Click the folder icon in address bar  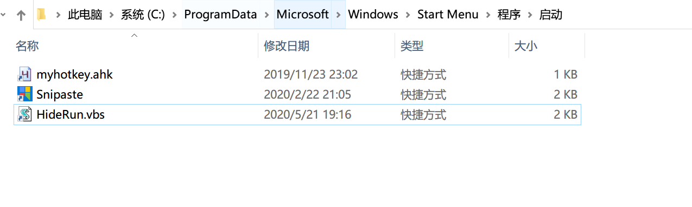pyautogui.click(x=41, y=15)
